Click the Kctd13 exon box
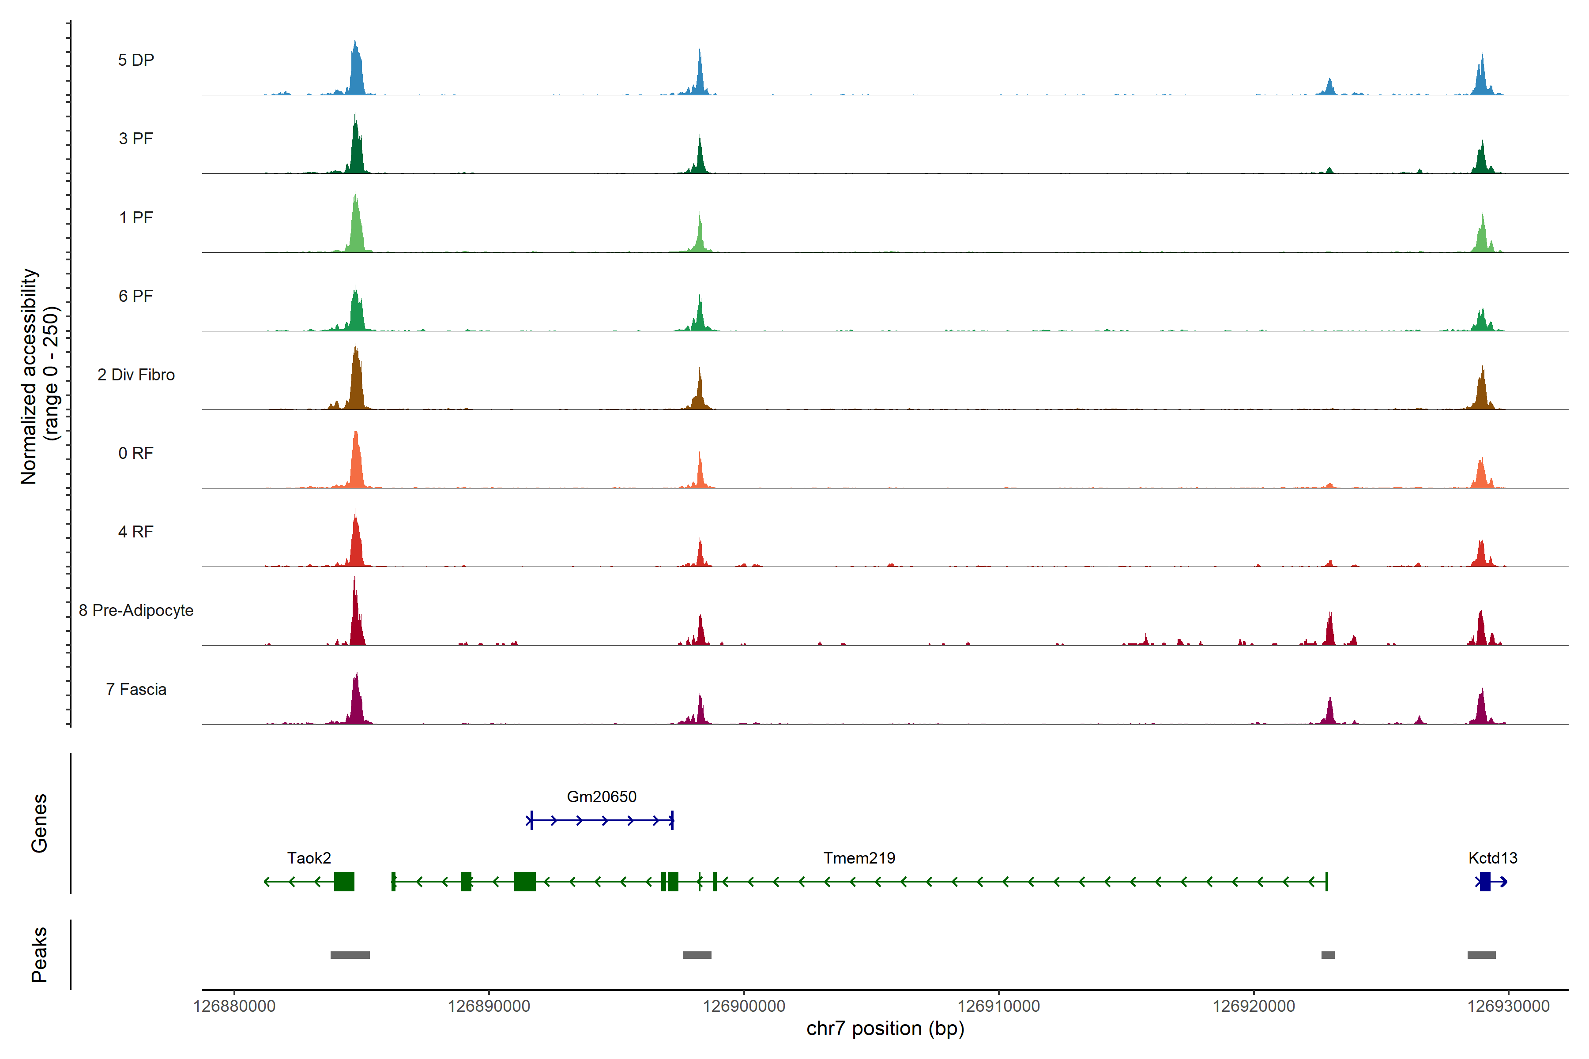1589x1059 pixels. (1484, 881)
